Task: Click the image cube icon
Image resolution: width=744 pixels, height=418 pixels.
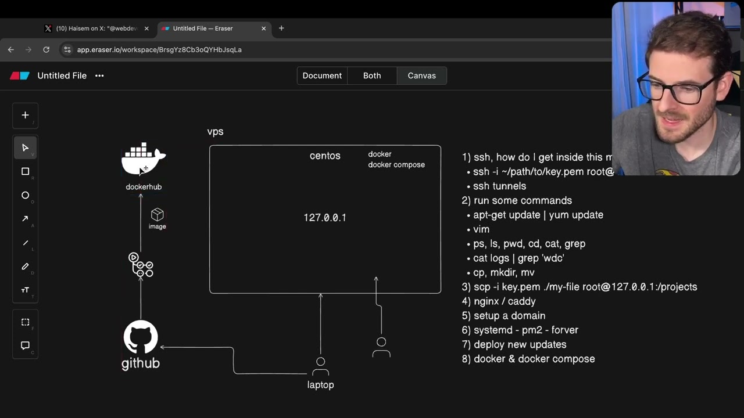Action: click(157, 215)
